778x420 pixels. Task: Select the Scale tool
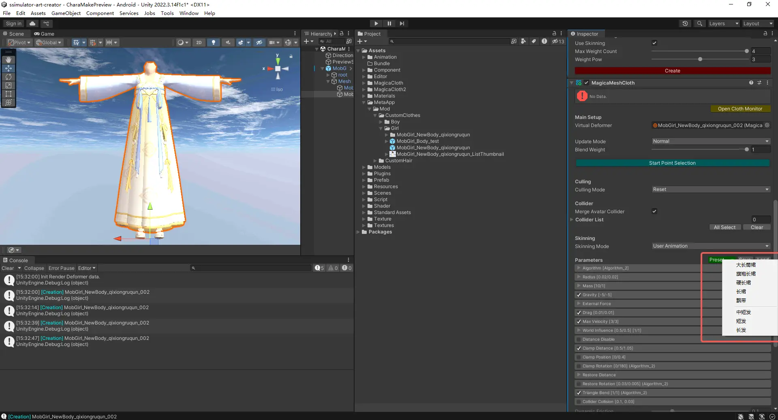tap(9, 85)
